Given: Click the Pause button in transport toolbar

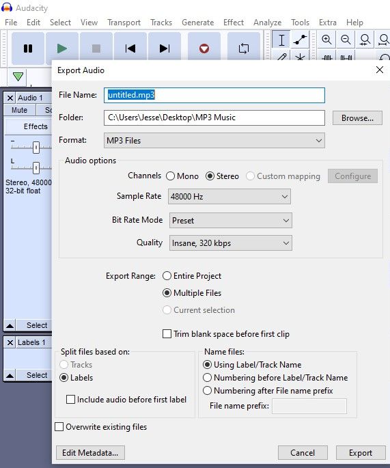Looking at the screenshot, I should click(28, 48).
